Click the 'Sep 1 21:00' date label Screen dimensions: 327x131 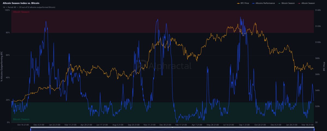245,125
